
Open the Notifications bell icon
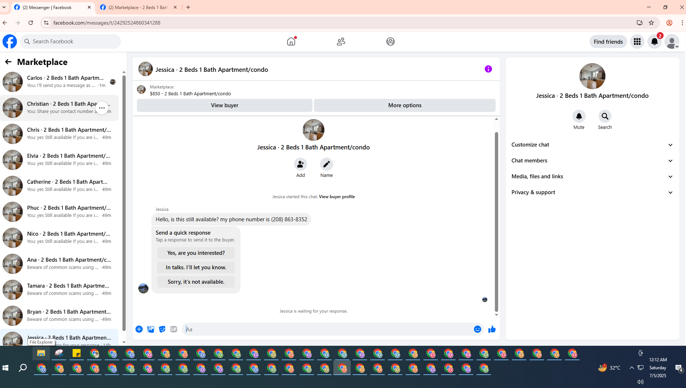(x=655, y=42)
